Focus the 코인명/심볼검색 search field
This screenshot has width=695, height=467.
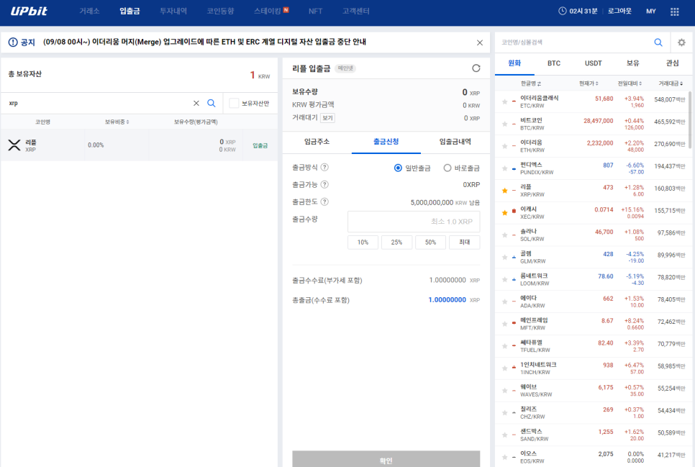click(x=574, y=42)
